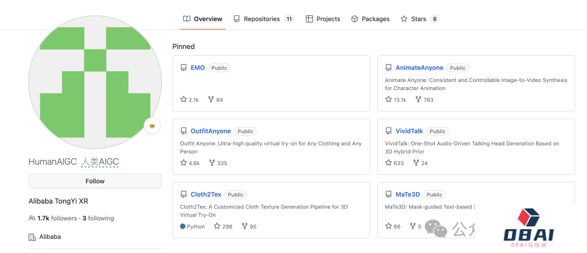Click the OutfitAnyone stars icon
This screenshot has width=587, height=253.
click(x=184, y=163)
